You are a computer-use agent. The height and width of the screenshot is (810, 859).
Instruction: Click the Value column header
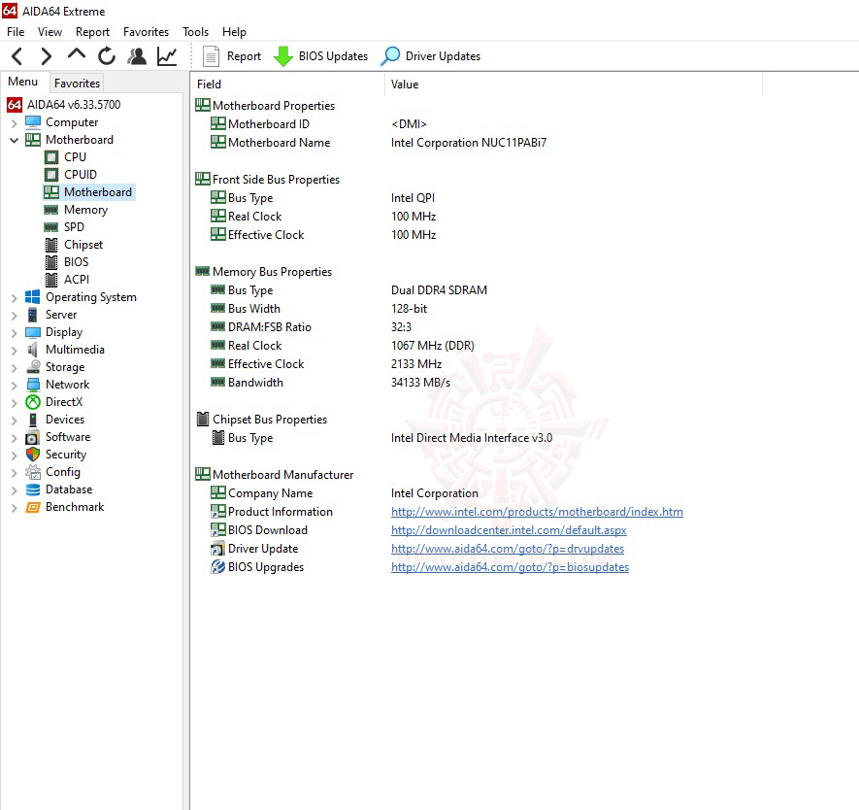click(573, 84)
